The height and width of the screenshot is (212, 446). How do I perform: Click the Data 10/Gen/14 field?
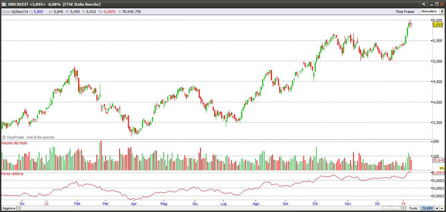15,12
